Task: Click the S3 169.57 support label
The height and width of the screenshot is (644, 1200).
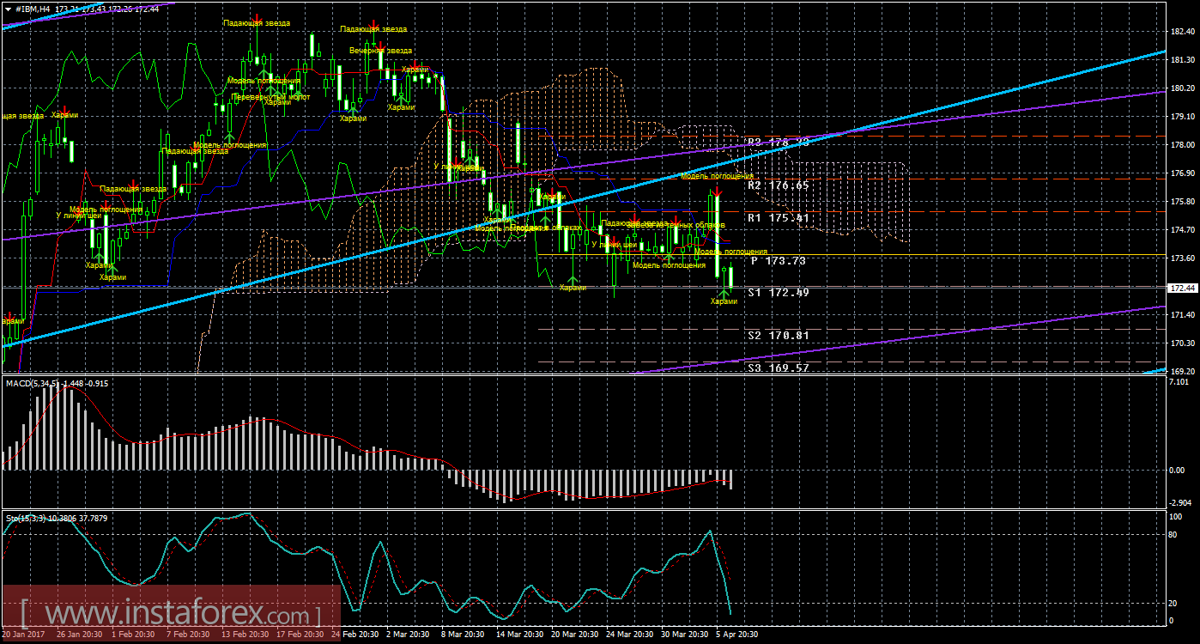Action: point(777,368)
